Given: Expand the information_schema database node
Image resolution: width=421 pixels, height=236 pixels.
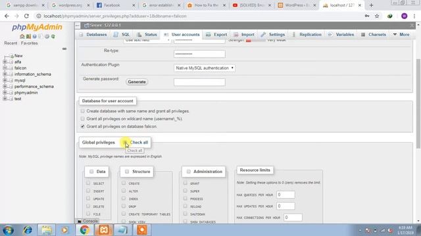Looking at the screenshot, I should tap(5, 74).
